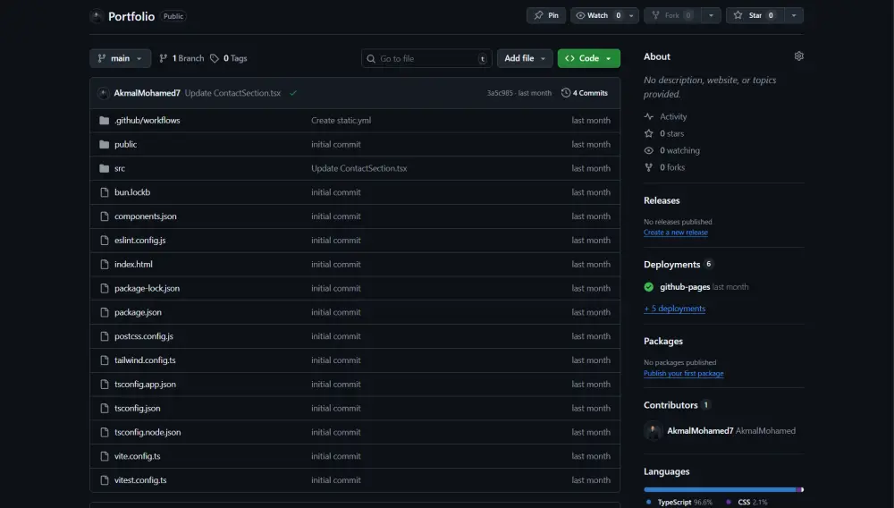This screenshot has height=508, width=894.
Task: Click the Releases section heading
Action: (662, 200)
